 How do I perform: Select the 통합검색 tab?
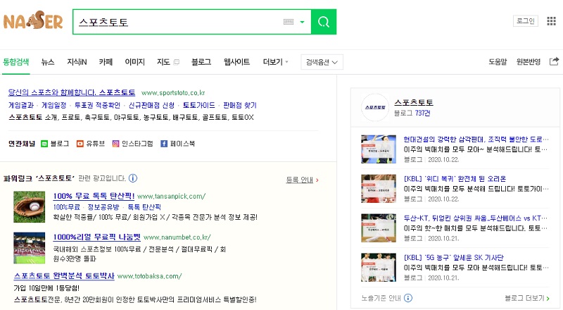pos(15,62)
